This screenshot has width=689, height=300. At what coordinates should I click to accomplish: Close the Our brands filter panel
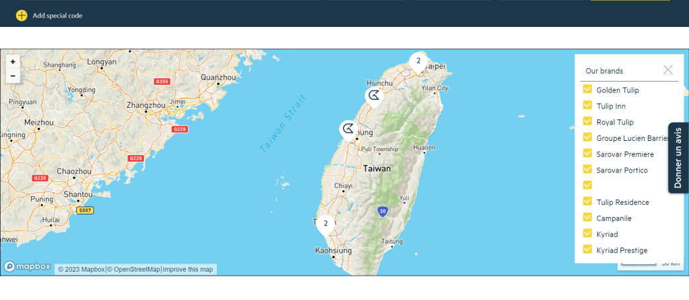coord(667,69)
